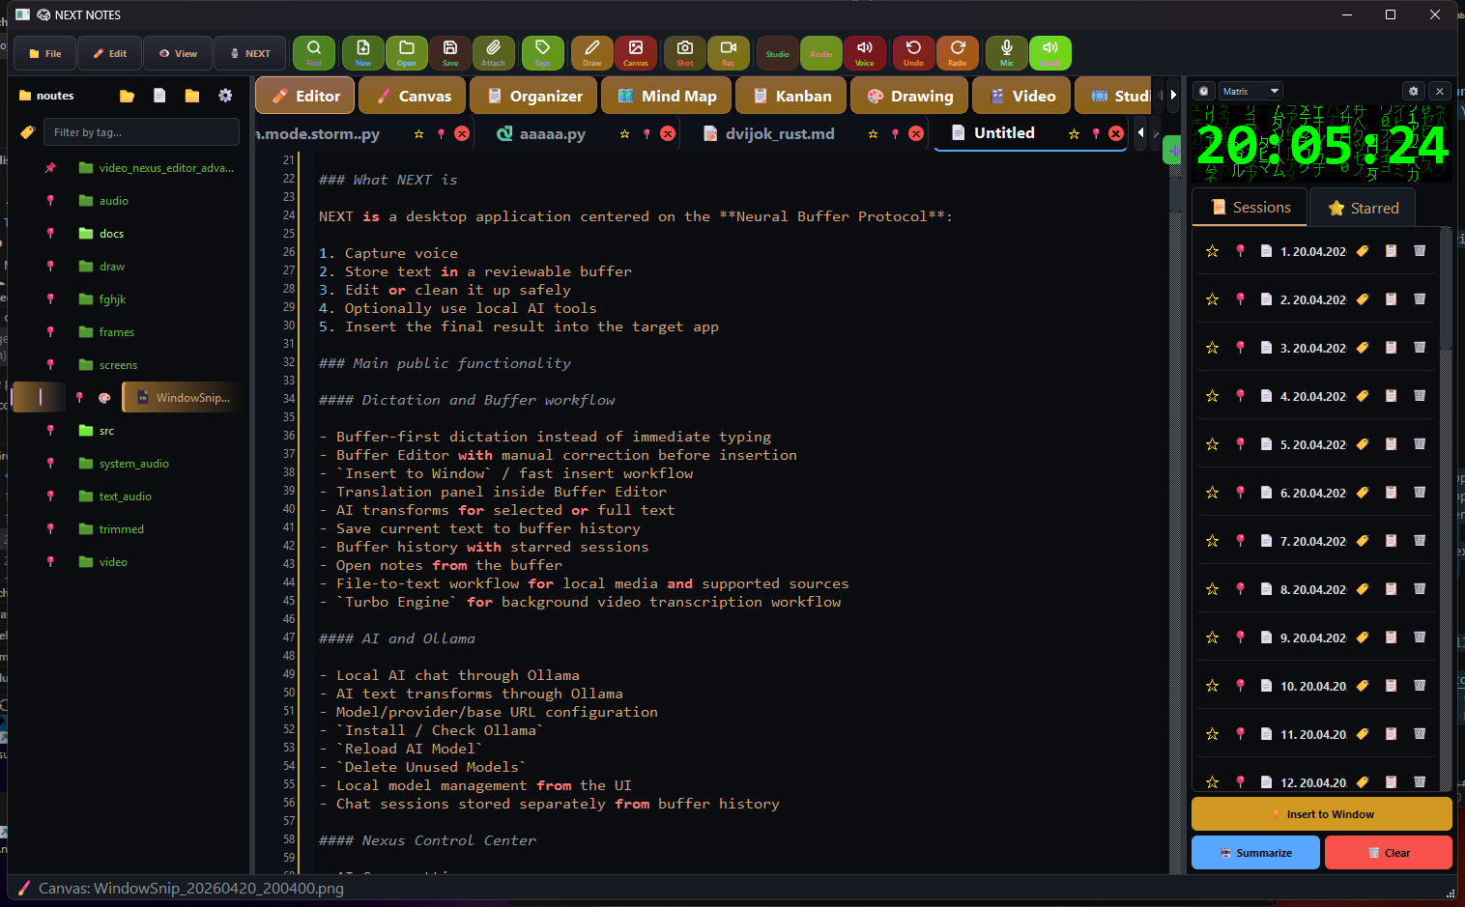Toggle star on the dvijok_rust.md tab
This screenshot has height=907, width=1465.
[x=873, y=133]
